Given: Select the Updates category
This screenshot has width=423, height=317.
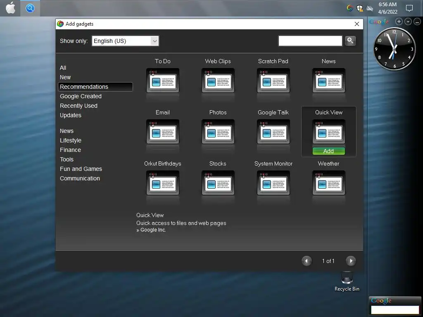Looking at the screenshot, I should [x=70, y=115].
